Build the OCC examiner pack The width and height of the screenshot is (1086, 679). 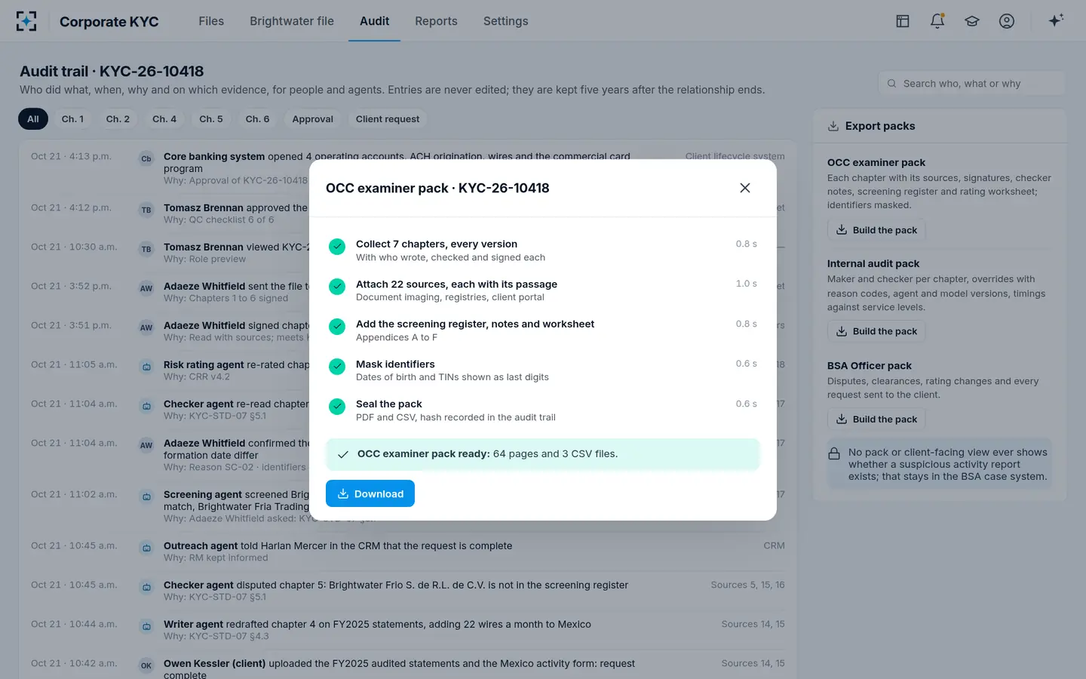tap(876, 230)
